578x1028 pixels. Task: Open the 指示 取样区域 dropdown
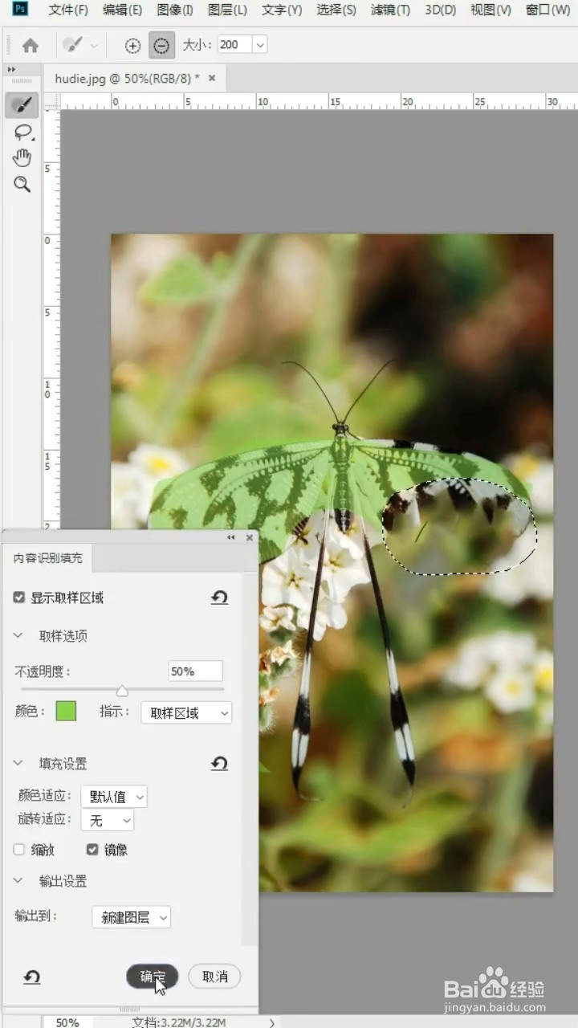(186, 712)
